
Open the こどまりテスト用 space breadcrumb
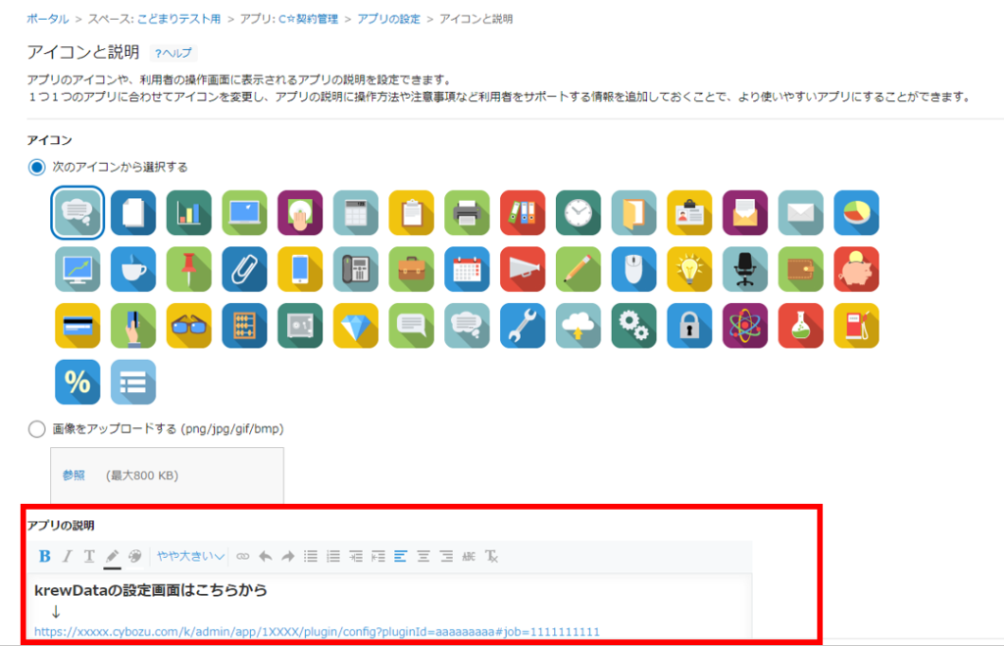[178, 19]
